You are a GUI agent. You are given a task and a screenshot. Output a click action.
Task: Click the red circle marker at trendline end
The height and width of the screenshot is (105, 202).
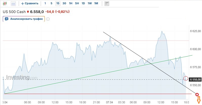click(197, 94)
